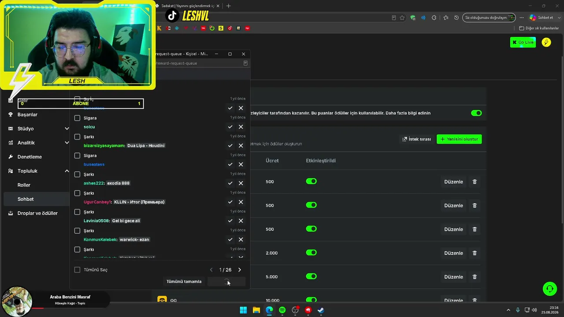Click Düzenle for the 2.000 reward
Viewport: 564px width, 317px height.
coord(453,253)
